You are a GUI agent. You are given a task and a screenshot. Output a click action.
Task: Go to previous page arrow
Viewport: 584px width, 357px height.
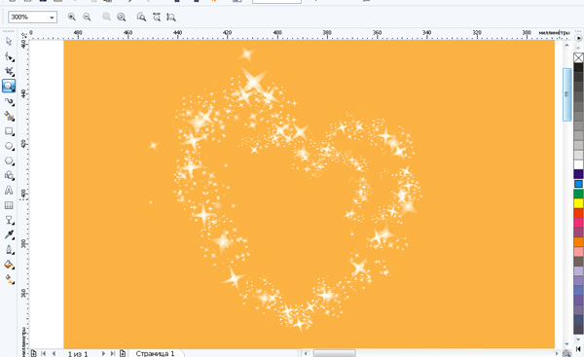point(54,353)
